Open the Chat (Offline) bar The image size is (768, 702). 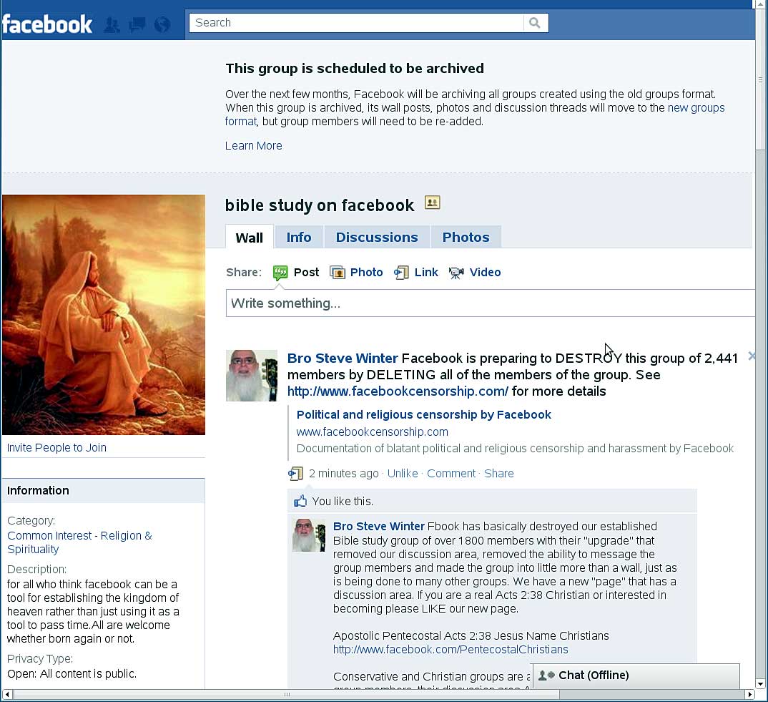click(x=636, y=676)
